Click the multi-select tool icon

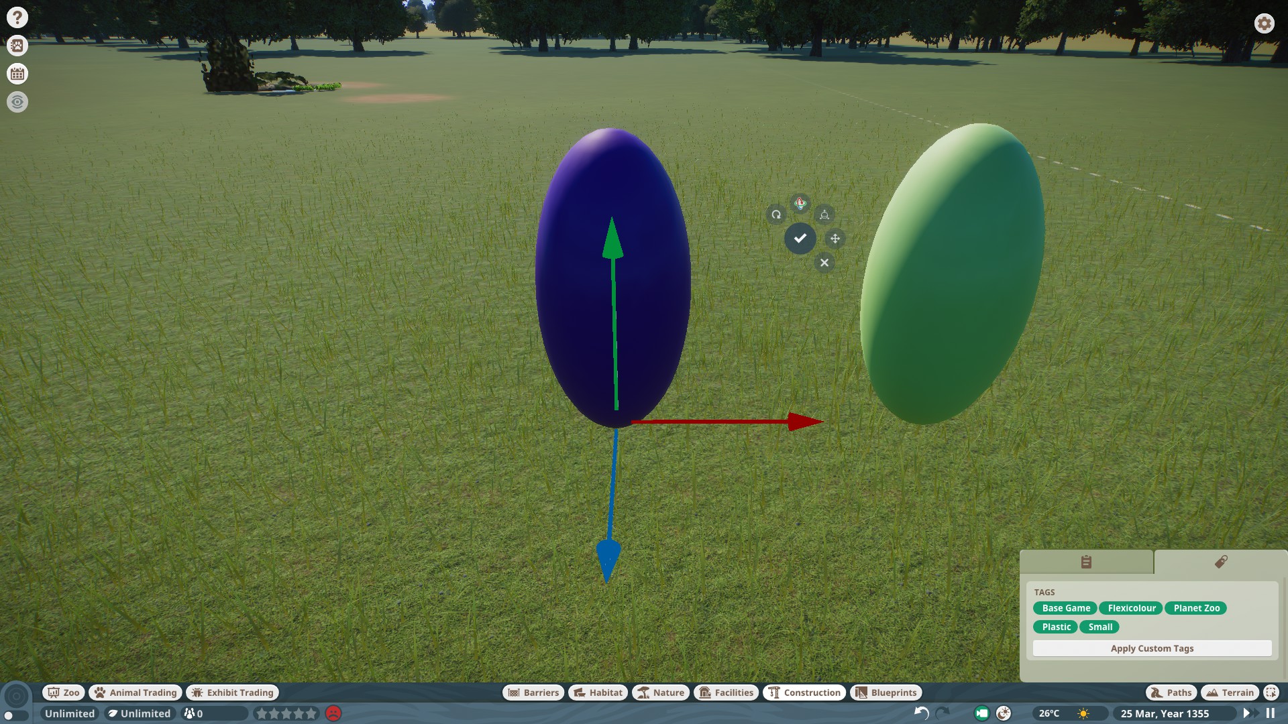[x=1271, y=692]
